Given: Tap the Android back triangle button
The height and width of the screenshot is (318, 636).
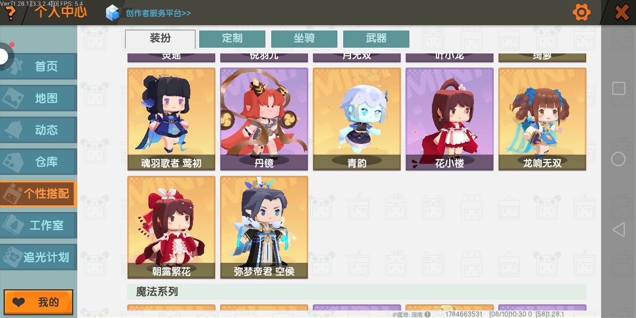Looking at the screenshot, I should [618, 230].
